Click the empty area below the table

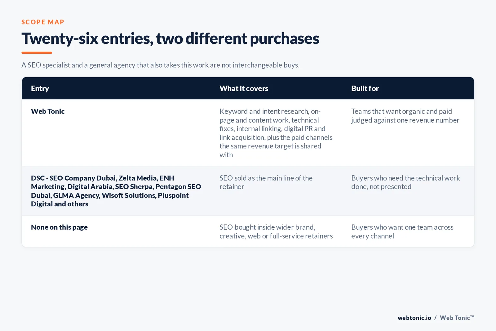tap(248, 279)
